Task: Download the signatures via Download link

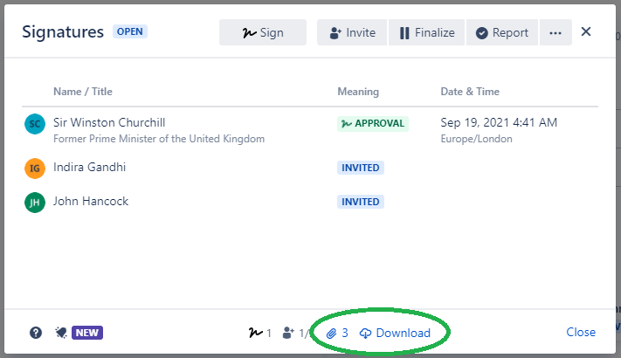Action: click(x=395, y=333)
